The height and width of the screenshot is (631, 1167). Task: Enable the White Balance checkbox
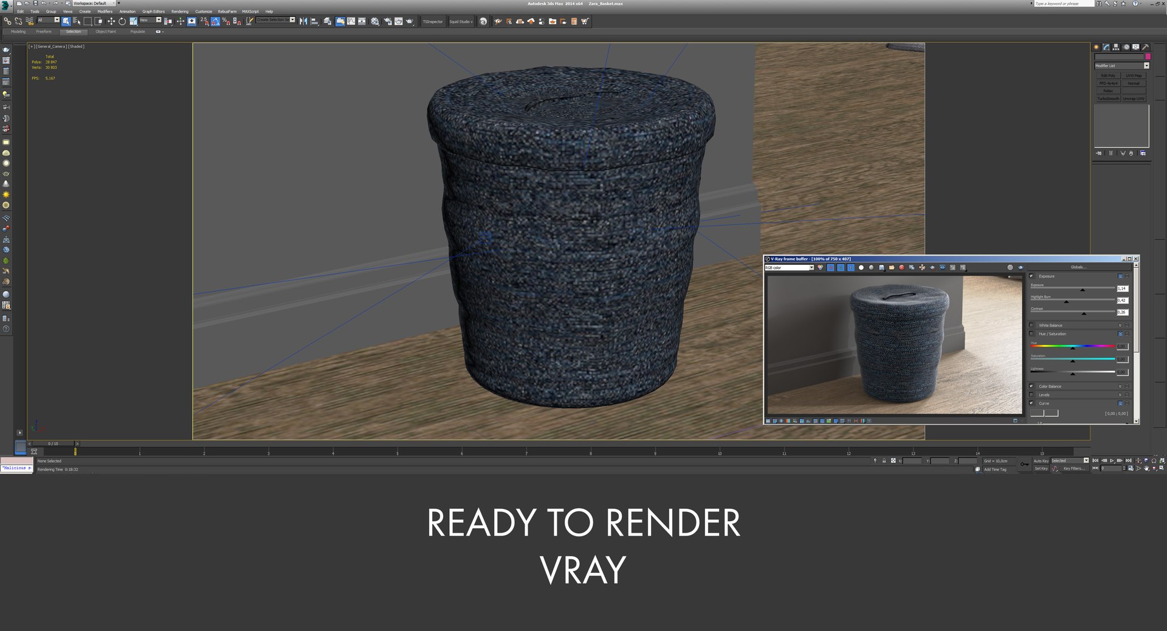[x=1031, y=325]
